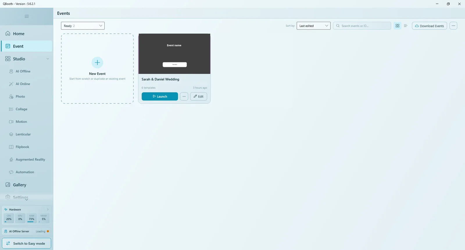Viewport: 465px width, 250px height.
Task: Select the Event section in sidebar
Action: (26, 46)
